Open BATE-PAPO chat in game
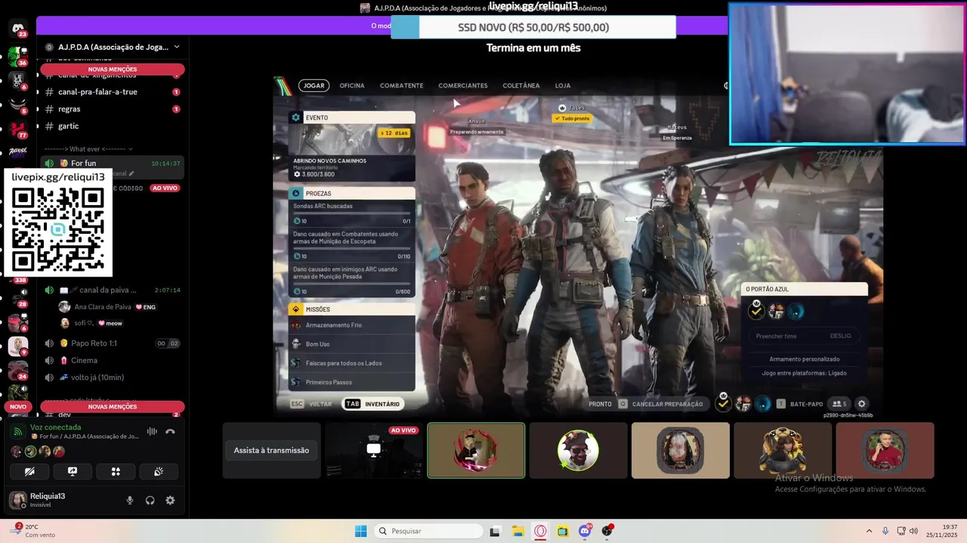This screenshot has height=543, width=967. click(799, 403)
